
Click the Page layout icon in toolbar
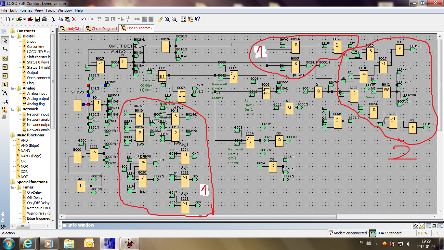coord(183,19)
